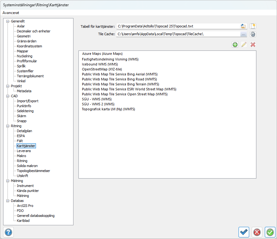Open the Tile Cache settings gear

coord(253,34)
